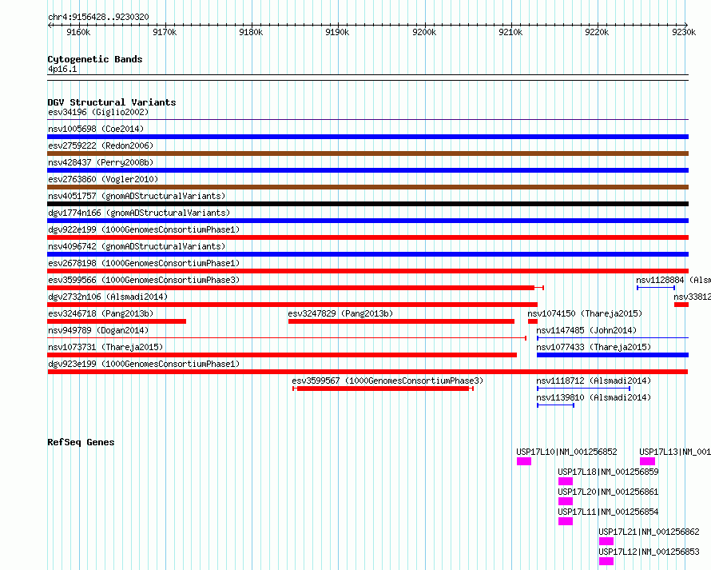
Task: Open USP17L18 NM_001256859 gene label
Action: click(x=609, y=472)
